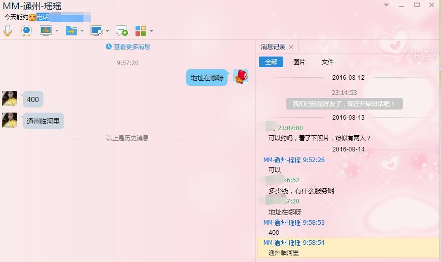The height and width of the screenshot is (262, 441).
Task: Switch to the 图片 tab
Action: (x=299, y=62)
